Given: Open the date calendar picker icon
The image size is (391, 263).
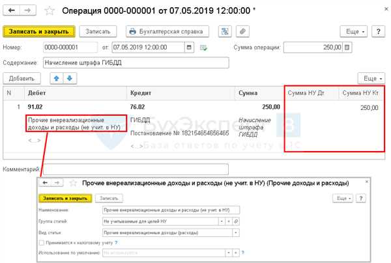Looking at the screenshot, I should click(189, 48).
